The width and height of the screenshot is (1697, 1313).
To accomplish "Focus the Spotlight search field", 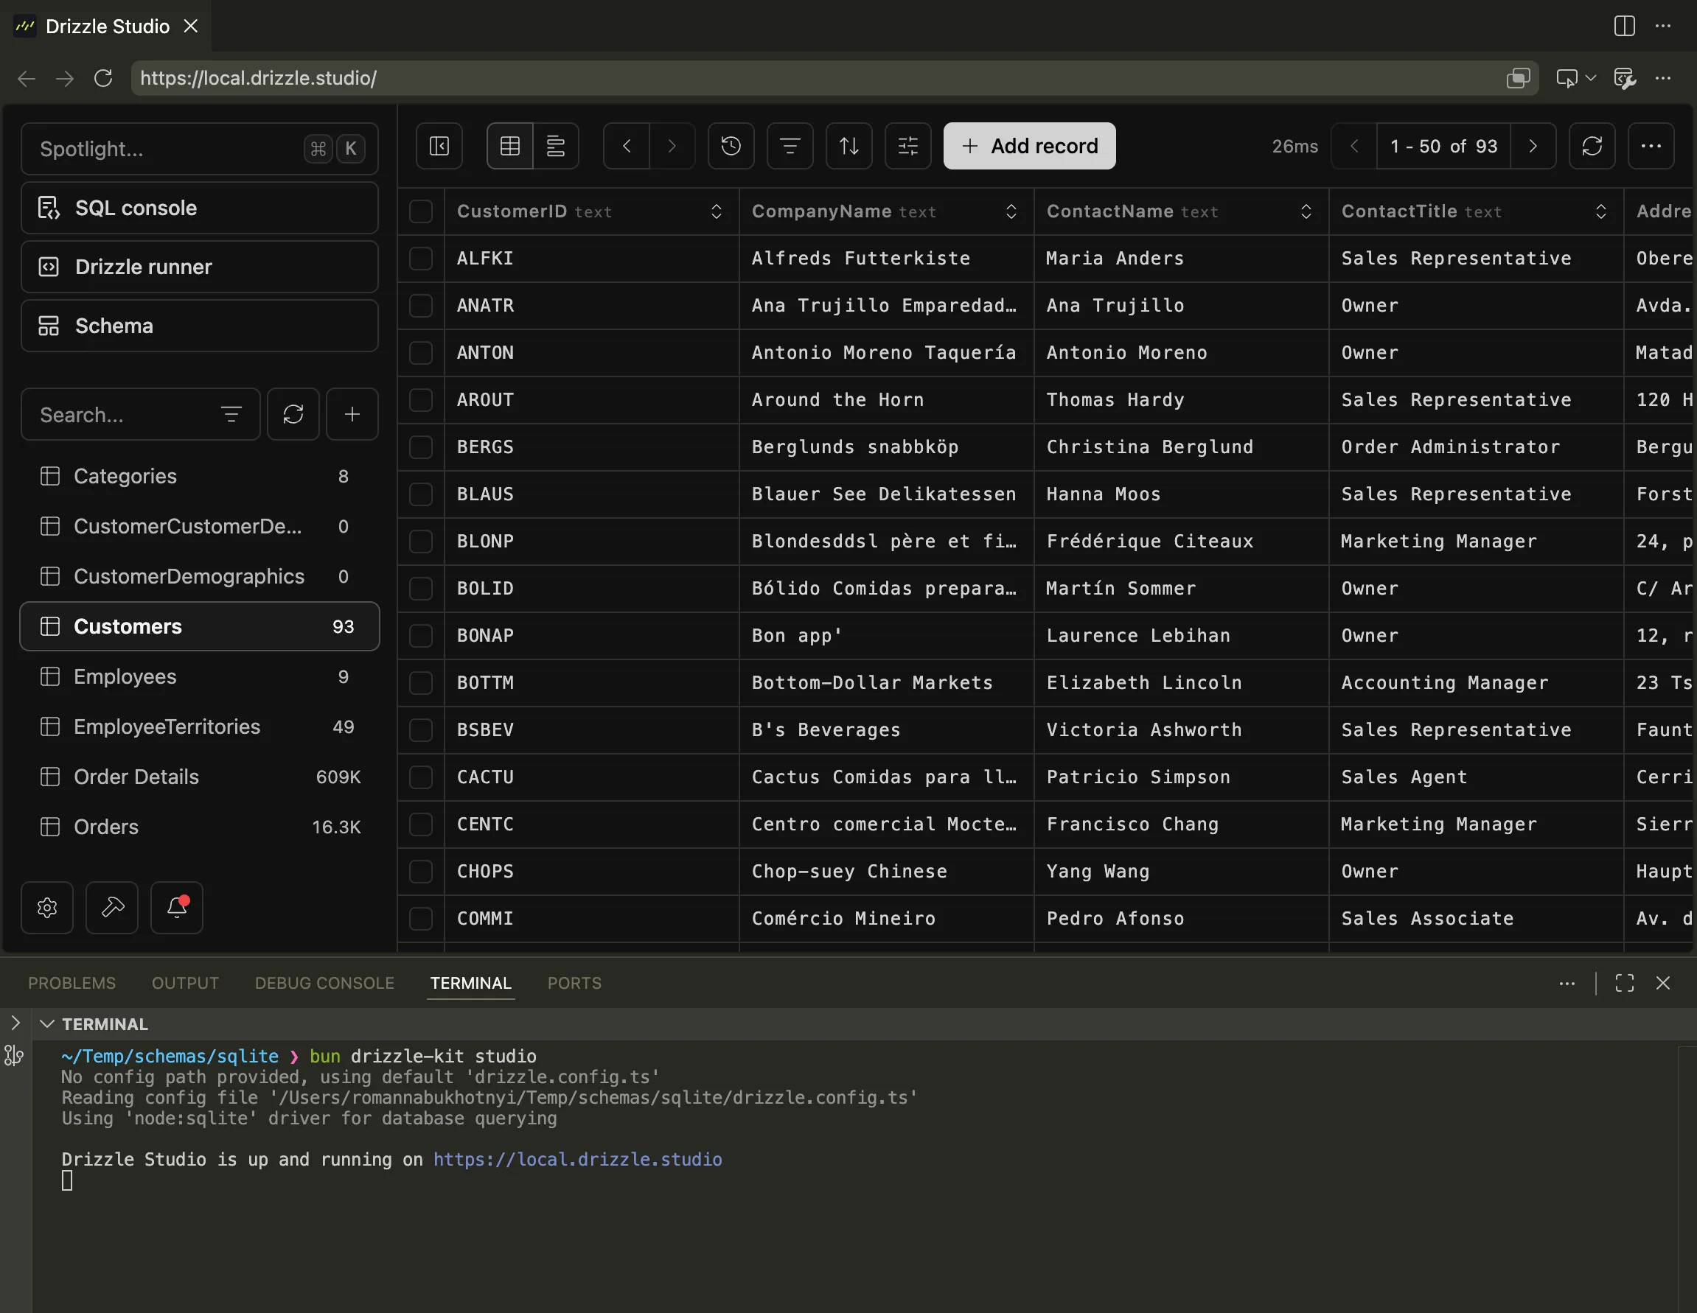I will (x=200, y=149).
